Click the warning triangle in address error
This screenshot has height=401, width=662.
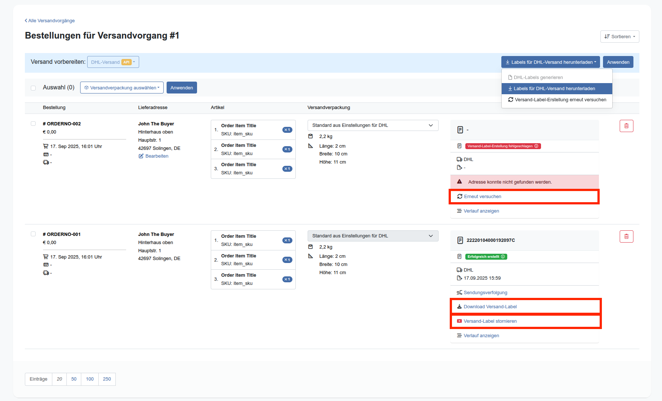coord(459,182)
